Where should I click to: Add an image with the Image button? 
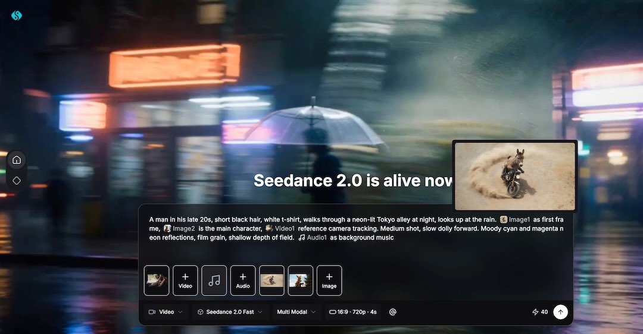point(329,281)
